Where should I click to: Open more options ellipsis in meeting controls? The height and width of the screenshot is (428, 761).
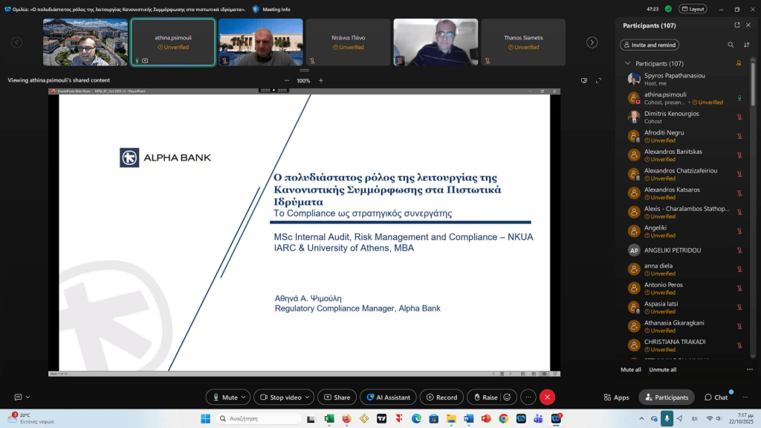coord(528,398)
